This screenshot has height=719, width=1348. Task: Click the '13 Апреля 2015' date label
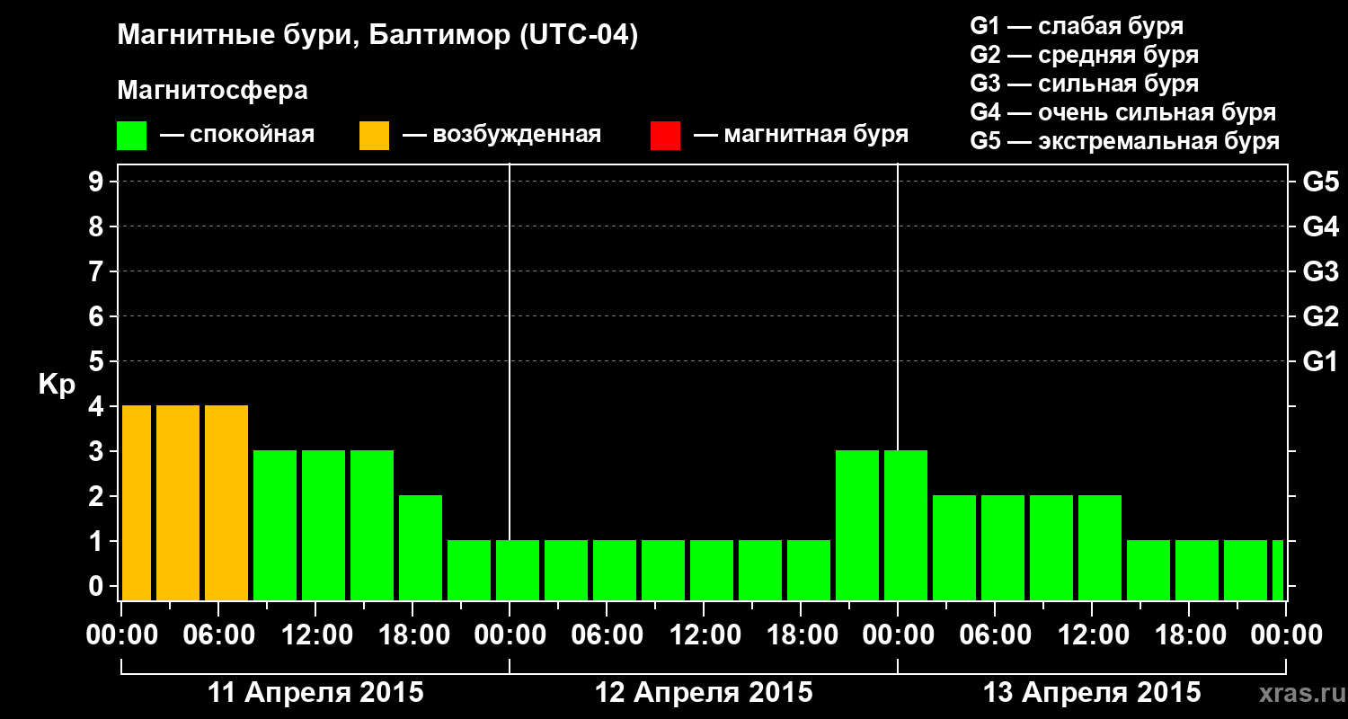(1092, 693)
